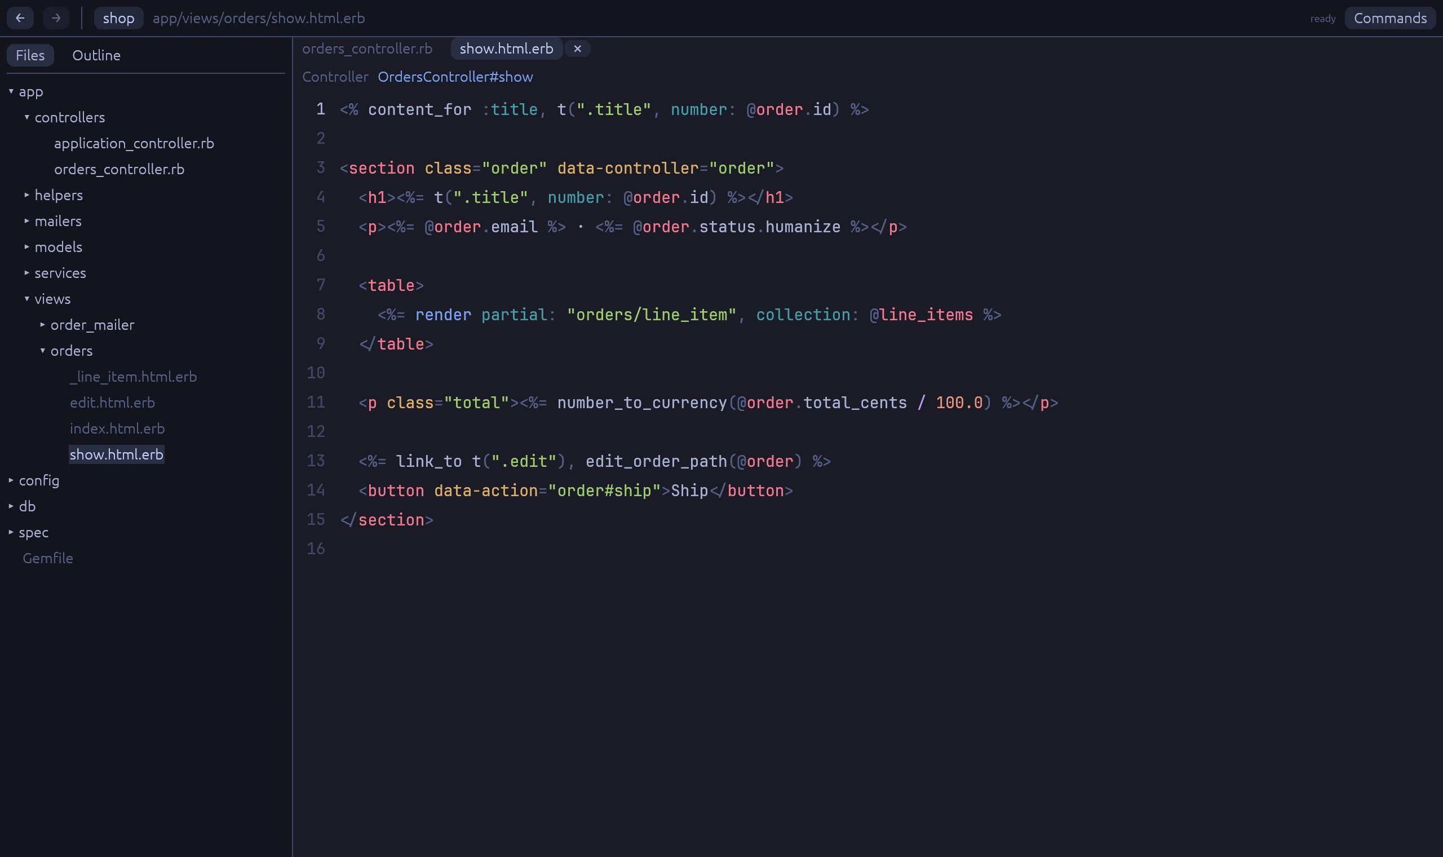Click line number 8 in the gutter
Screen dimensions: 1443x857
(321, 314)
